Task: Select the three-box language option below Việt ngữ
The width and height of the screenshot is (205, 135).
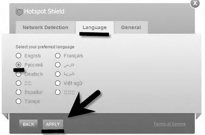Action: coord(58,92)
